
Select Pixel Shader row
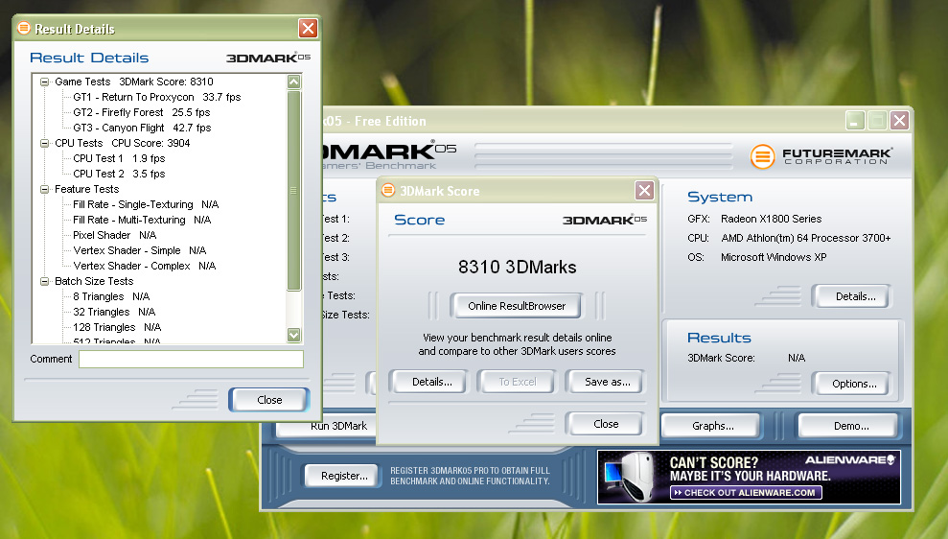114,235
